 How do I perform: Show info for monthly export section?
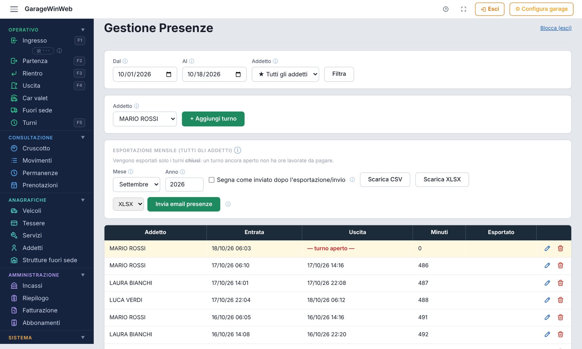(238, 150)
